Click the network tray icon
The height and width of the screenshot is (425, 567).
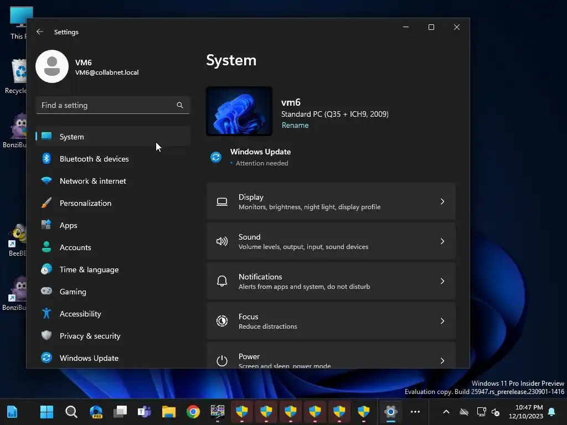pos(481,412)
